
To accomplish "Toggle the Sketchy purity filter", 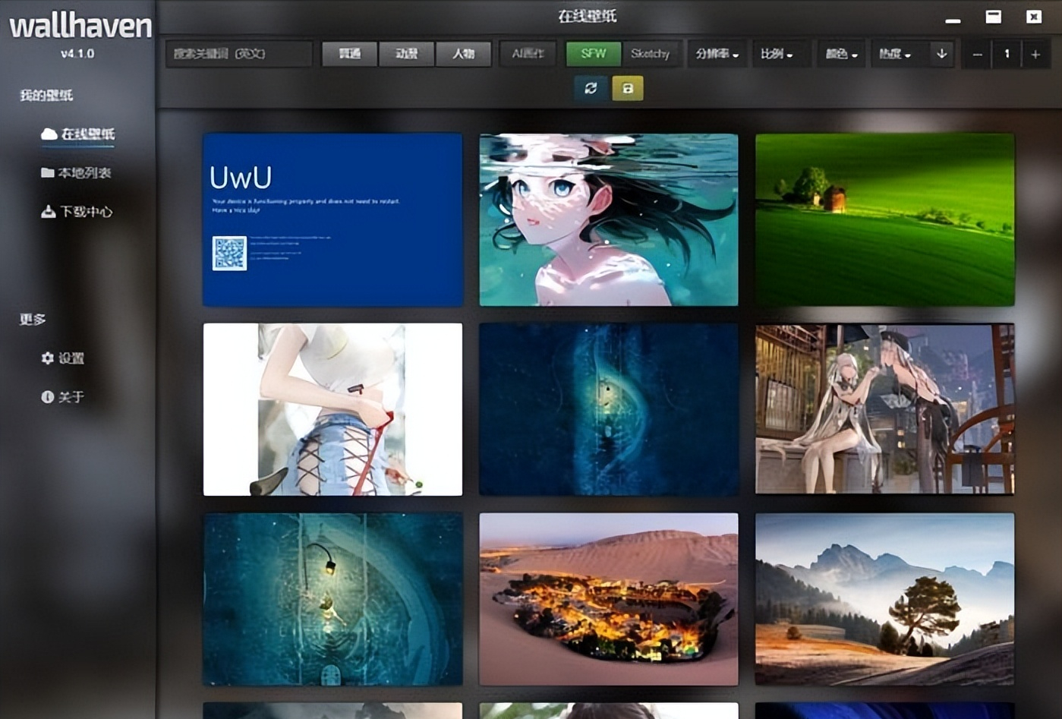I will 650,54.
